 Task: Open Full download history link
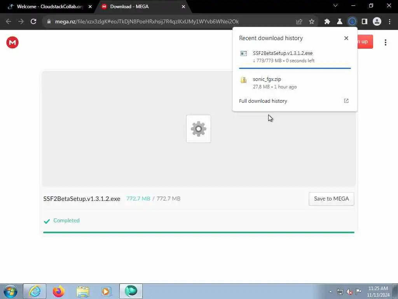click(x=263, y=101)
